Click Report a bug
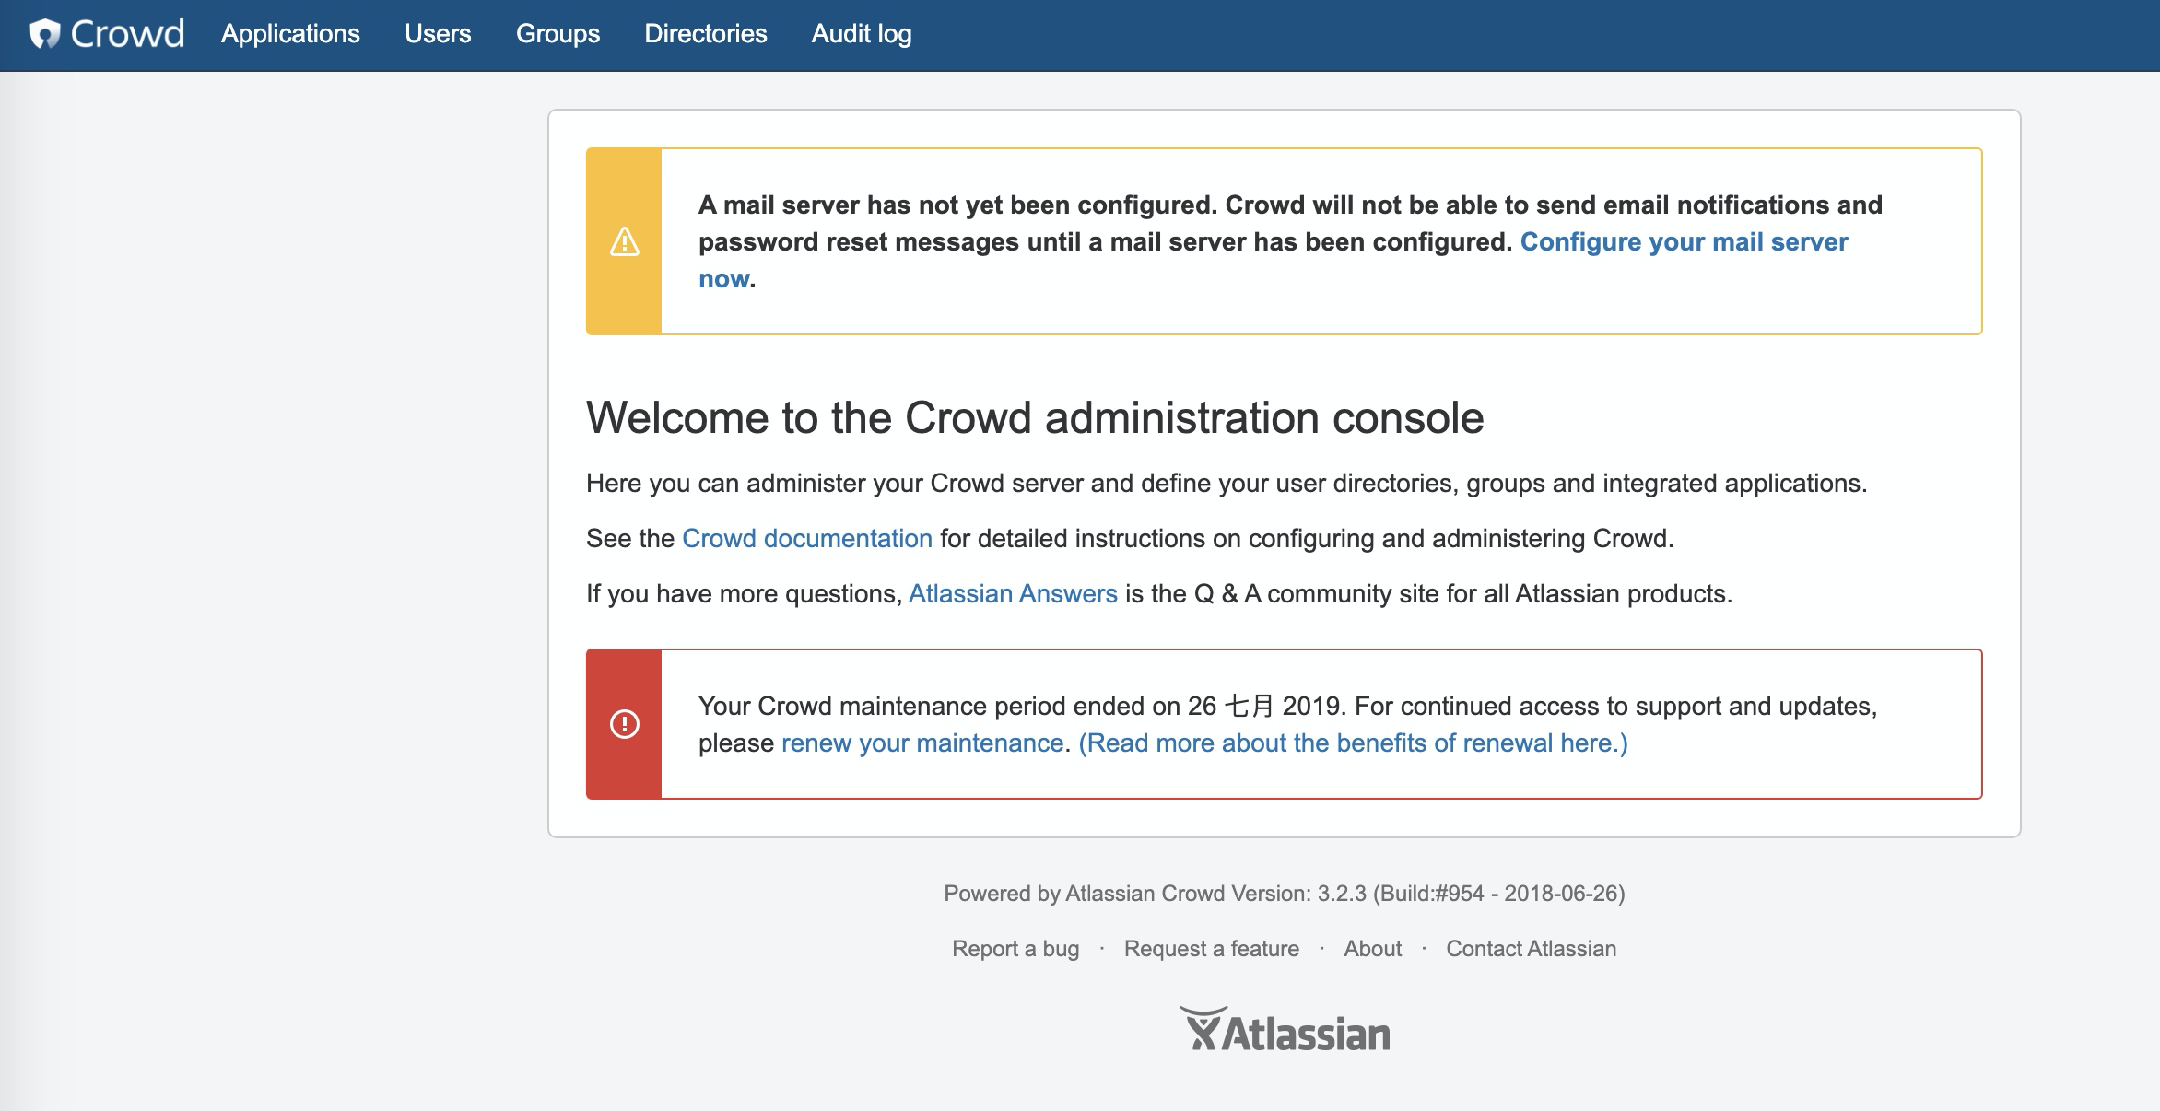 click(1015, 948)
